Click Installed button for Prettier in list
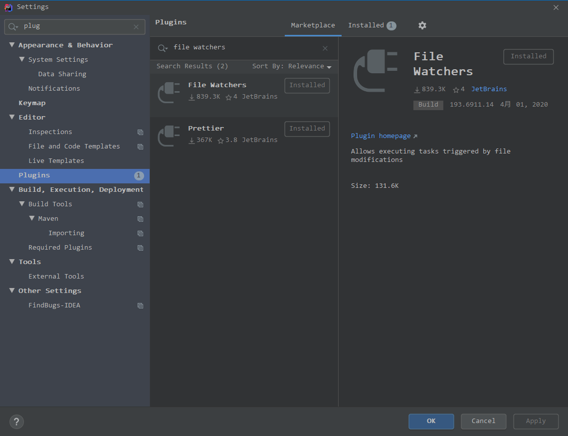Image resolution: width=568 pixels, height=436 pixels. [x=307, y=129]
